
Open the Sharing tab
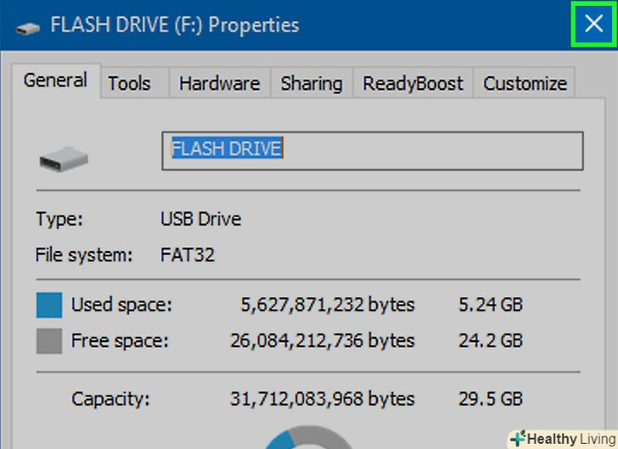pos(311,83)
